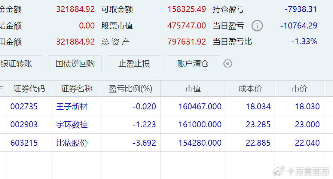
Task: Select the 比依股份 holding
Action: (72, 143)
